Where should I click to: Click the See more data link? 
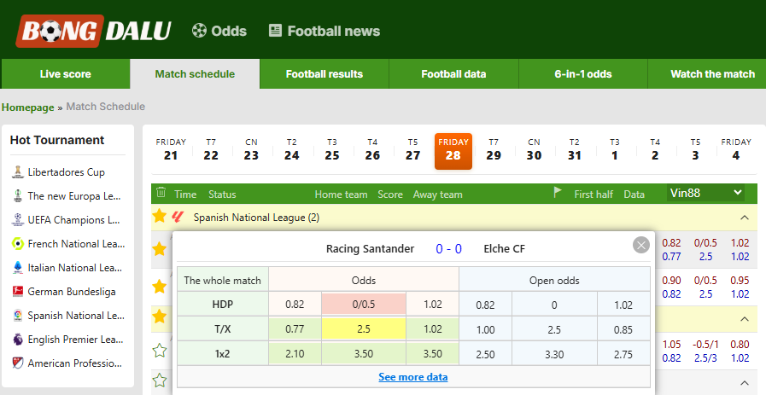tap(412, 377)
